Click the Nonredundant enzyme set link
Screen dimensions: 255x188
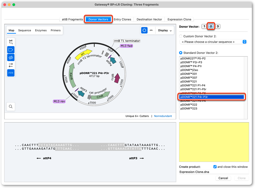(163, 116)
